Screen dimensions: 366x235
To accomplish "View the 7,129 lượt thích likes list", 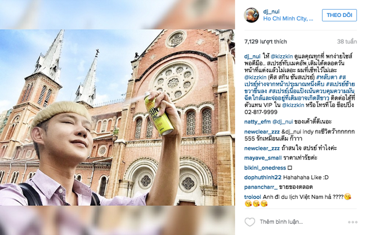I will click(265, 42).
